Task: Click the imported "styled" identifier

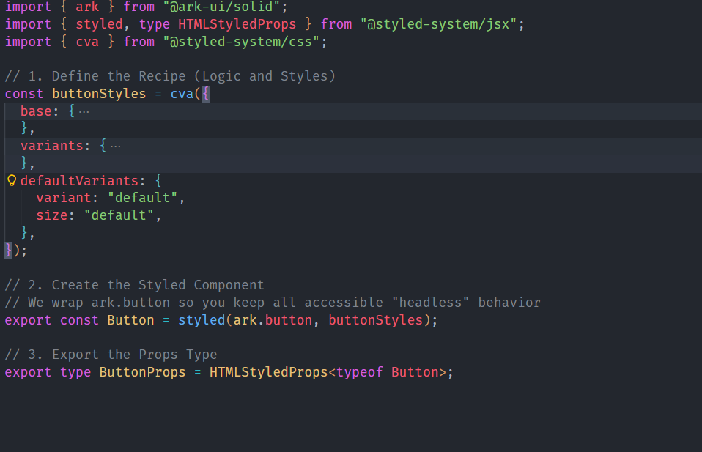Action: click(x=99, y=24)
